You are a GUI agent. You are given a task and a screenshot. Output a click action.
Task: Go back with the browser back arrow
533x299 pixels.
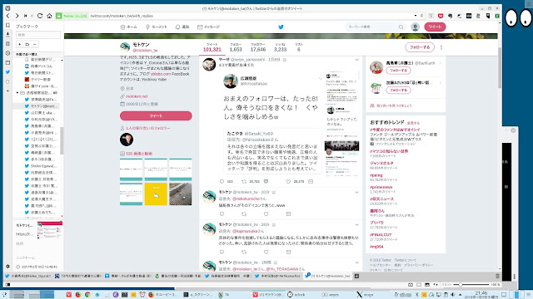pos(8,16)
